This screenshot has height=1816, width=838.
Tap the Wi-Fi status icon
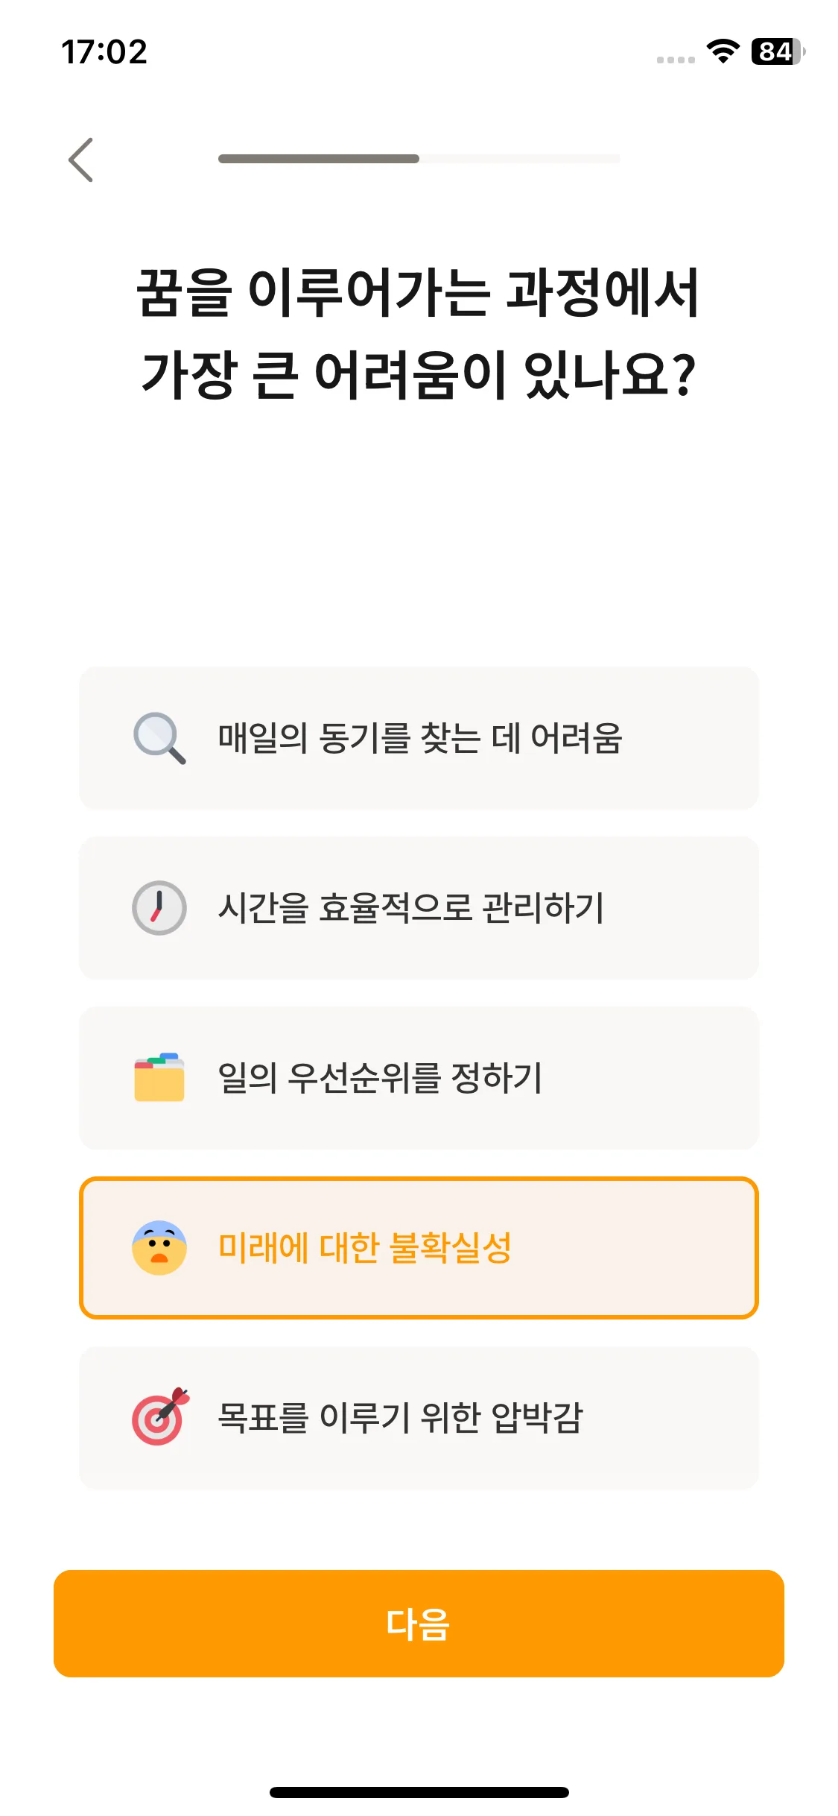point(723,51)
